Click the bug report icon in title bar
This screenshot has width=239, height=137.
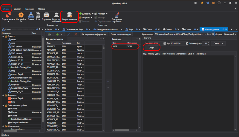pyautogui.click(x=213, y=3)
